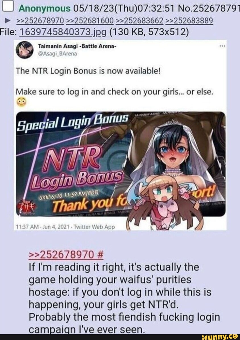Open reply link >>252681600
The width and height of the screenshot is (240, 340).
click(x=90, y=21)
